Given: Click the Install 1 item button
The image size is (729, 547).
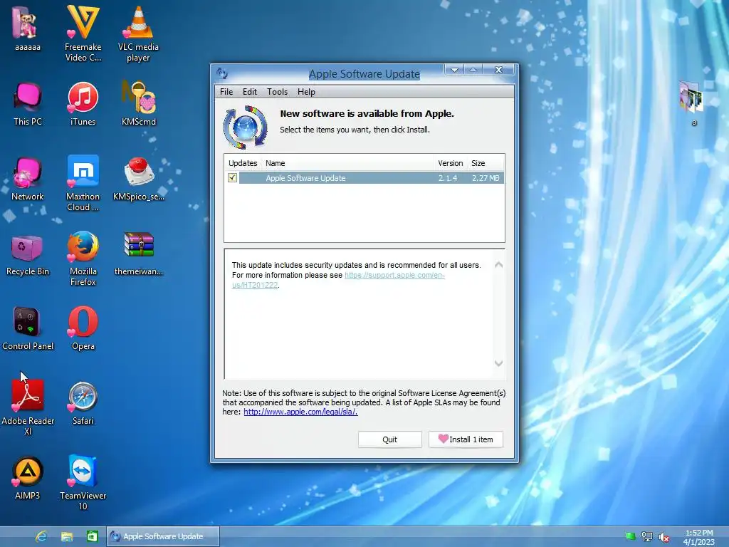Looking at the screenshot, I should tap(466, 439).
